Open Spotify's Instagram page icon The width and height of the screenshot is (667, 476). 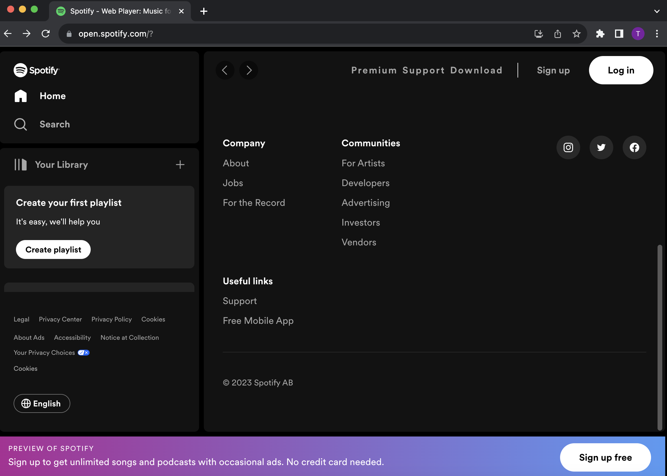[568, 147]
